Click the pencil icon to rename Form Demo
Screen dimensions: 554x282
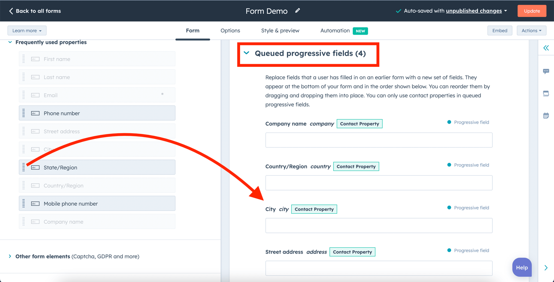coord(297,11)
